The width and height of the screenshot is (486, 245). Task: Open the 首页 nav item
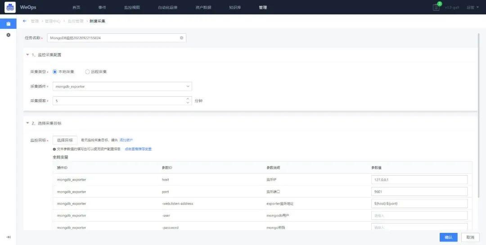pos(76,8)
